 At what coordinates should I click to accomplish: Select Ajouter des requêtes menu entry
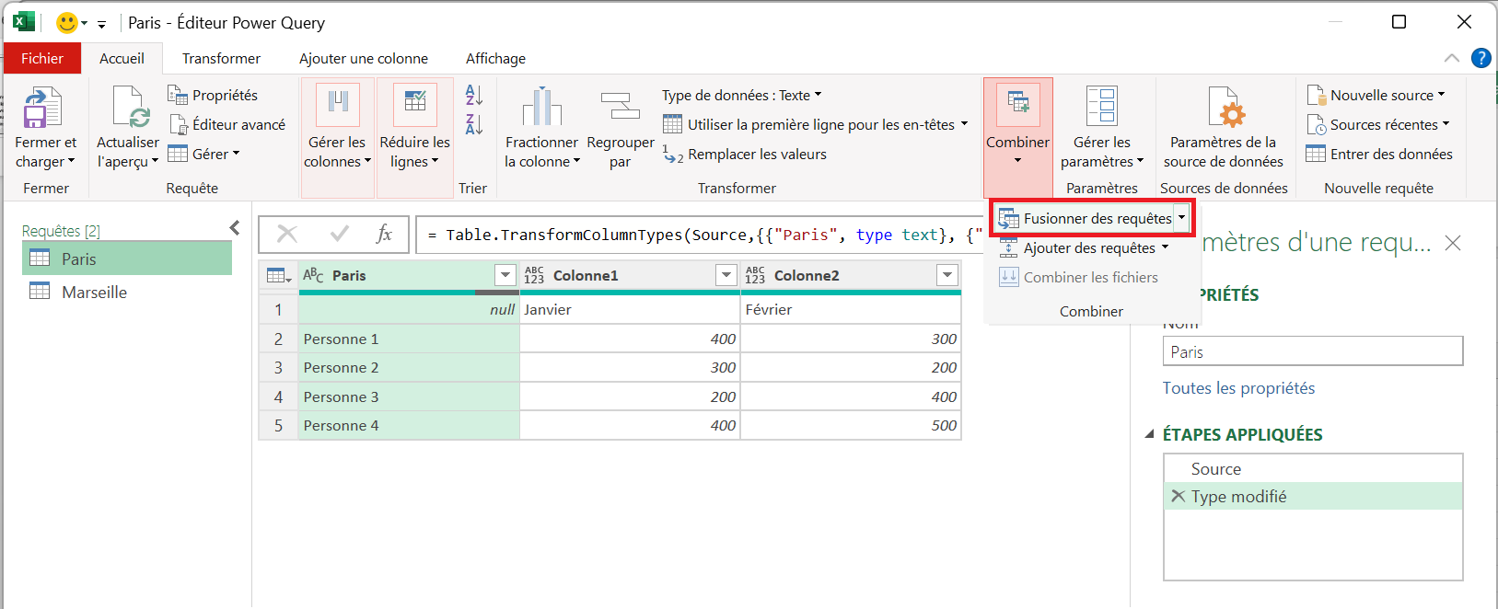coord(1088,248)
